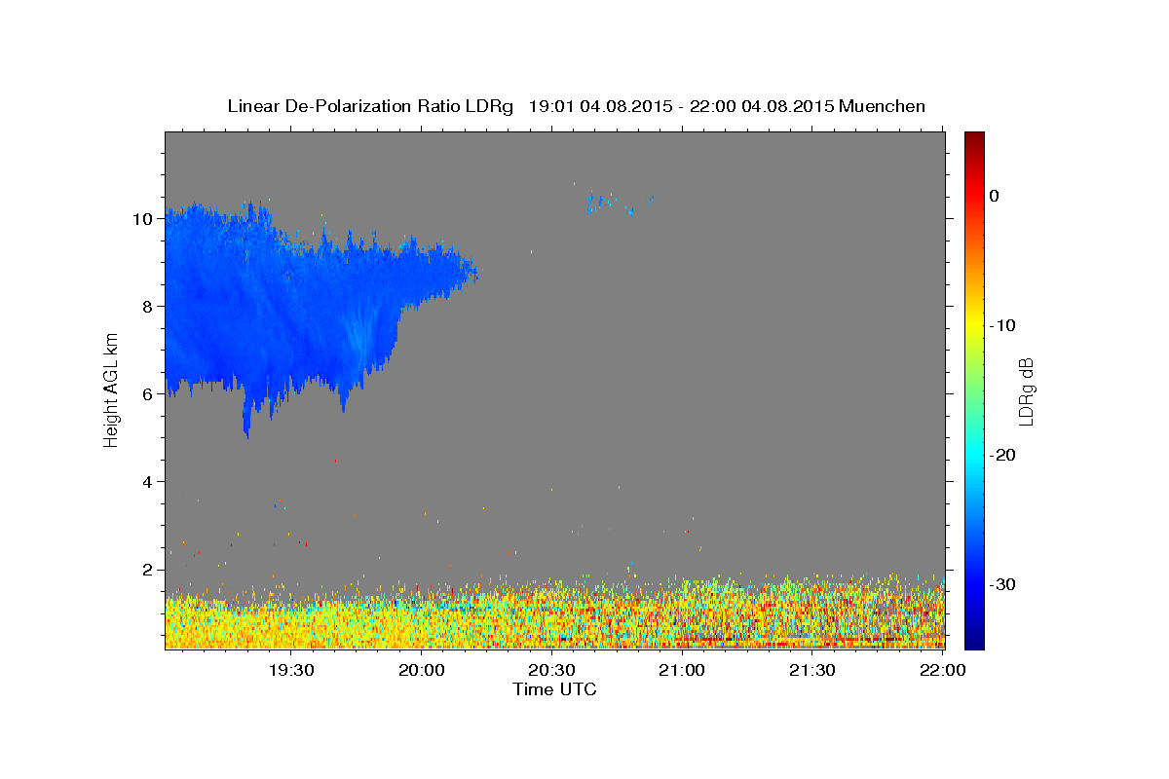Click the 22:00 time tick label

[942, 670]
